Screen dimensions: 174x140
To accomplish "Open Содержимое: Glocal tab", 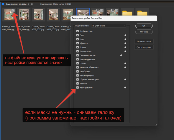I will [56, 4].
